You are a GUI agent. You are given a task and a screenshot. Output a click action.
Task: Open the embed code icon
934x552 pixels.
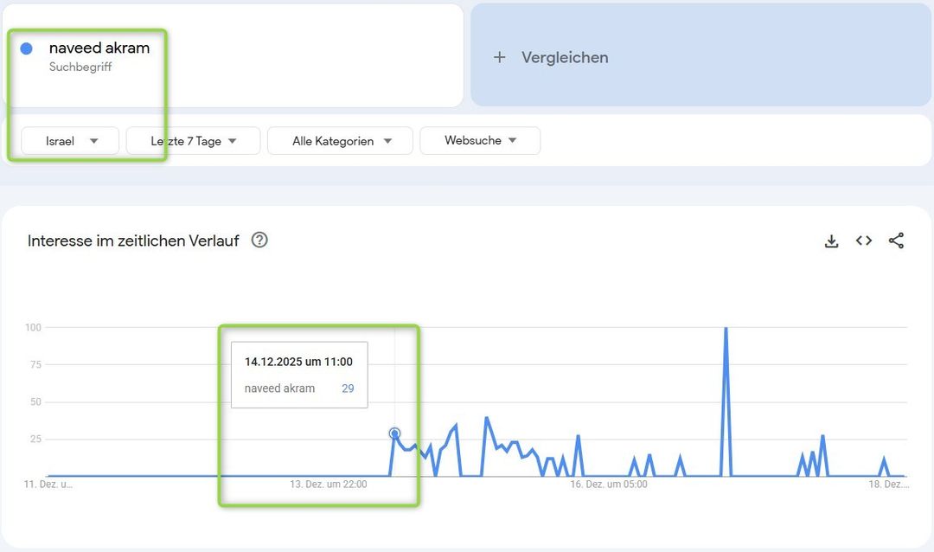[863, 241]
